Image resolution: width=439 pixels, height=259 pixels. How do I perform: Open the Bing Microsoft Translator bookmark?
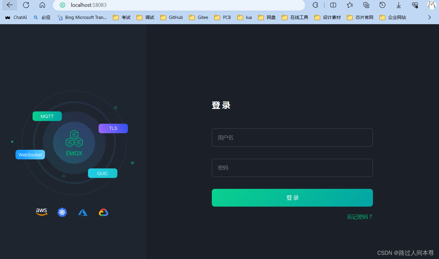click(x=82, y=17)
